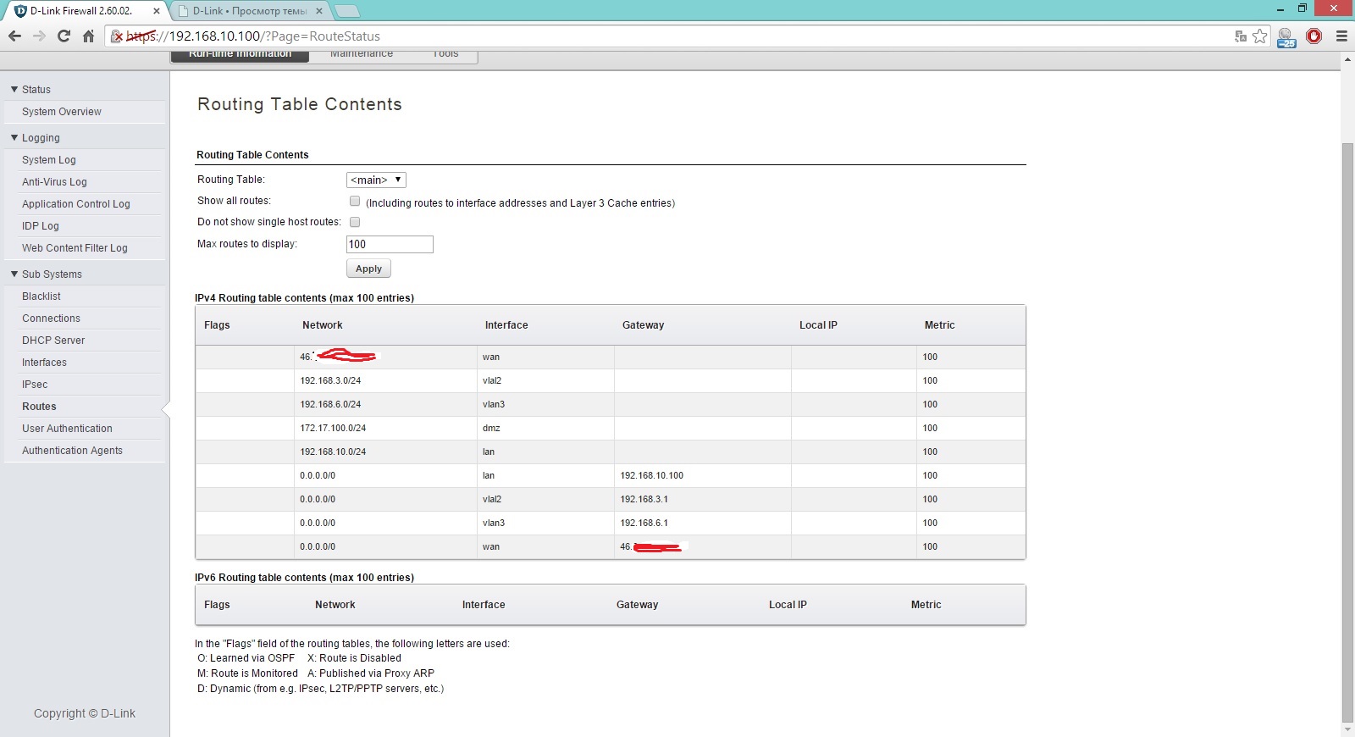Open the translate page icon
The image size is (1355, 737).
click(1241, 36)
